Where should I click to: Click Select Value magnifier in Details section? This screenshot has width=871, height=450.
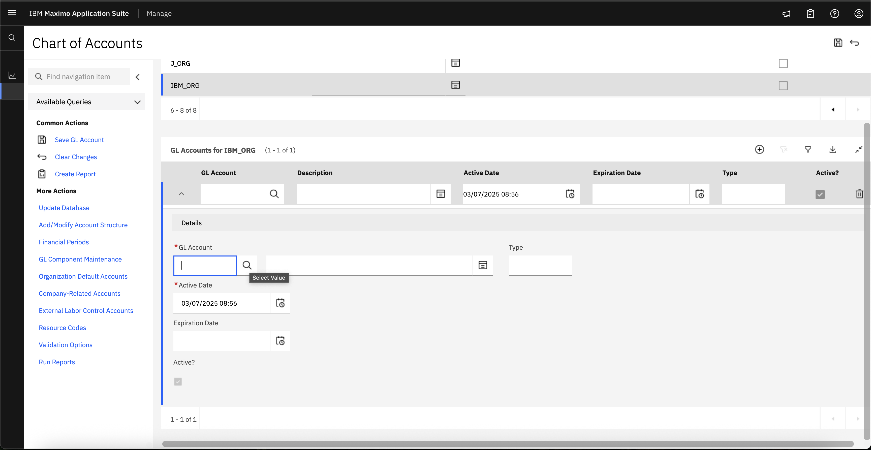click(x=247, y=265)
